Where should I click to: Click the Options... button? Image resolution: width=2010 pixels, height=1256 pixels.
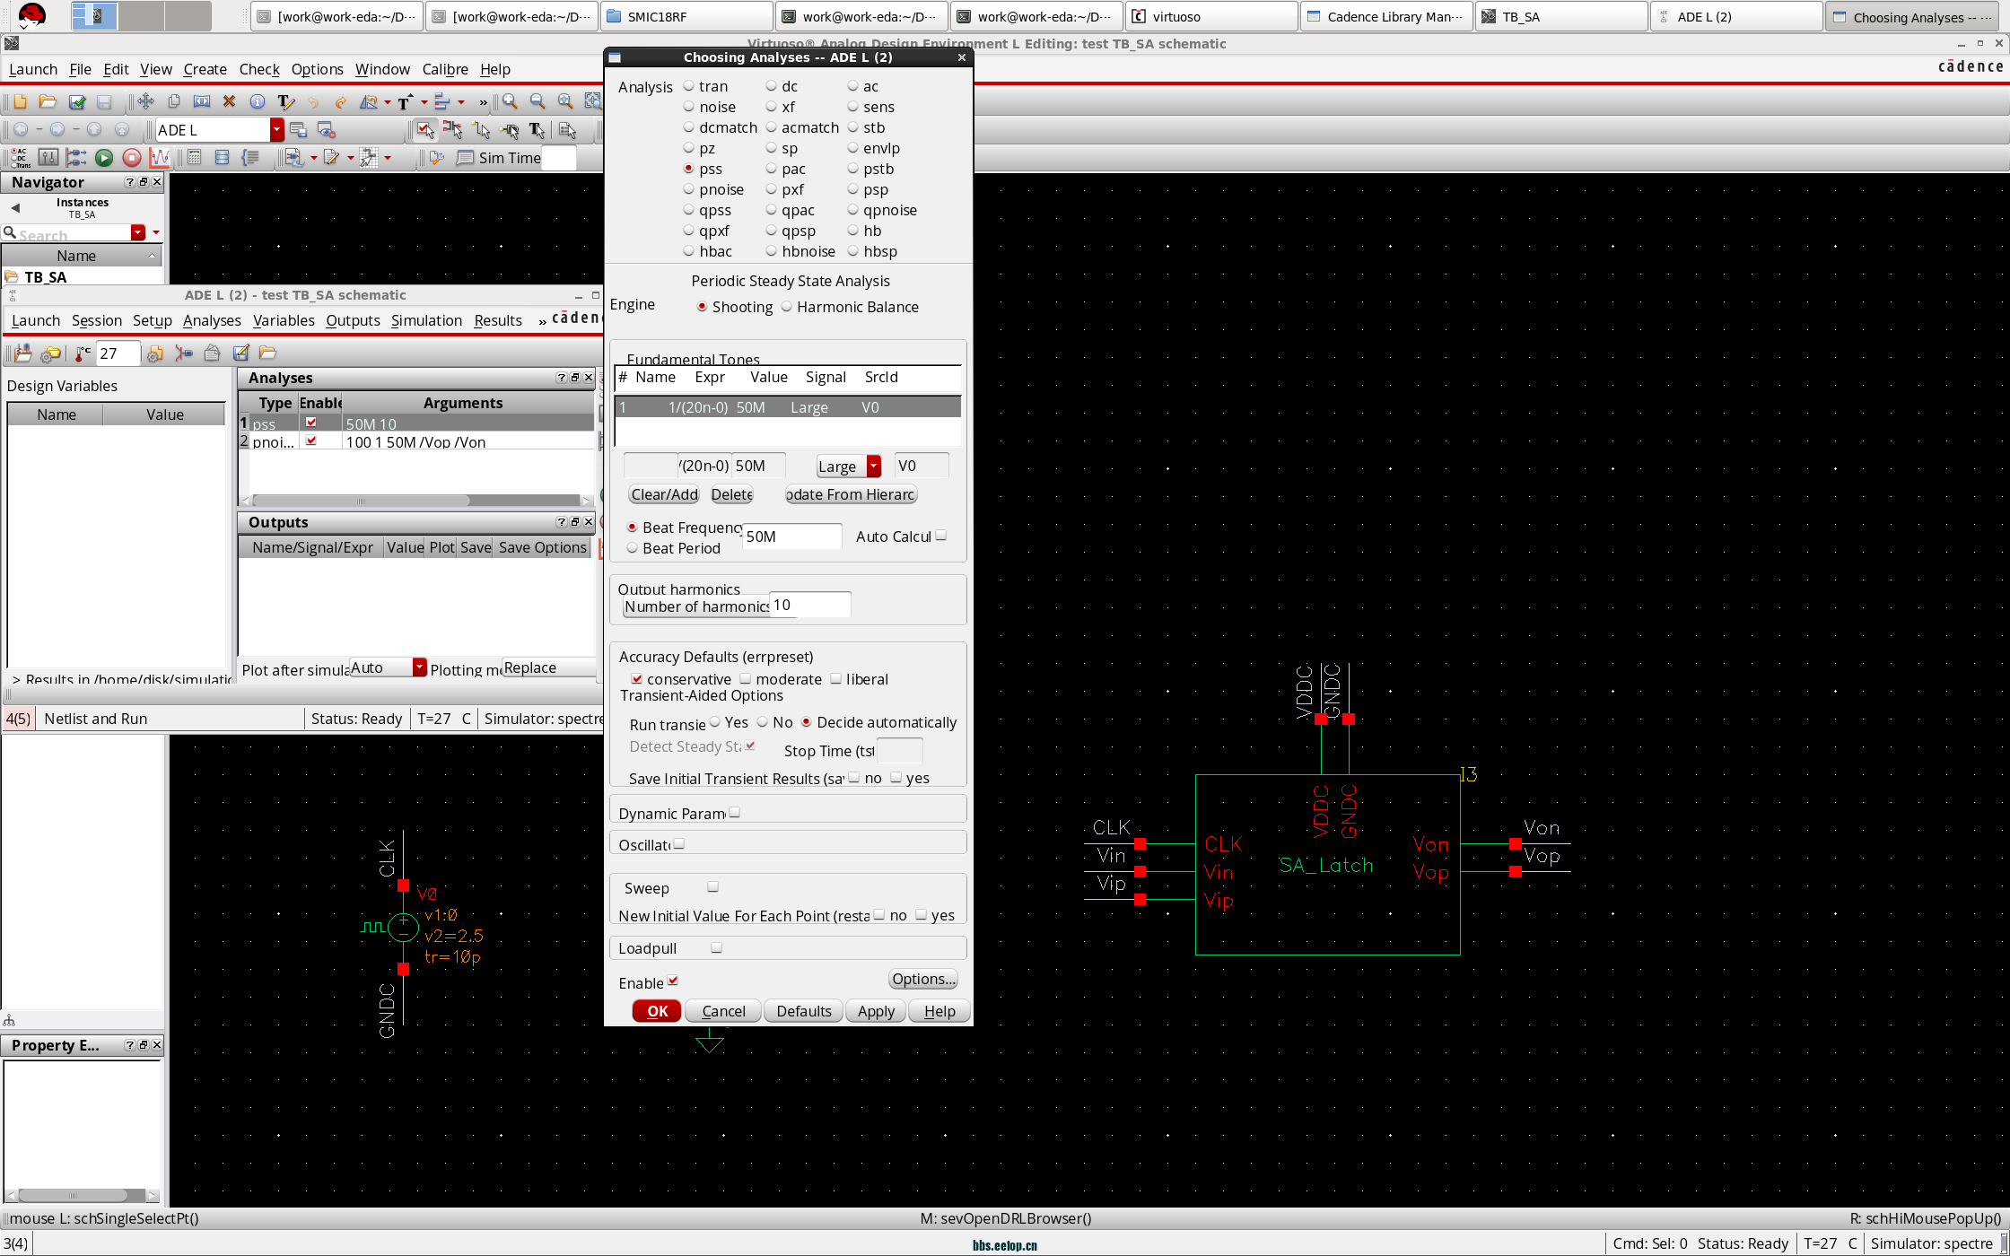pyautogui.click(x=923, y=979)
